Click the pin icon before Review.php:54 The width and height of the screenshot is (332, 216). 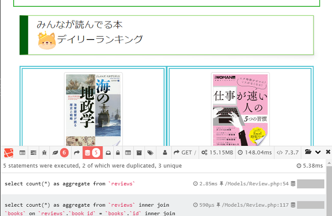coord(222,183)
